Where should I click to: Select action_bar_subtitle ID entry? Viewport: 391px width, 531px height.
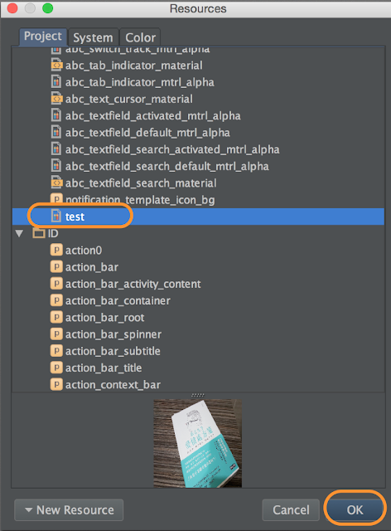[x=113, y=351]
